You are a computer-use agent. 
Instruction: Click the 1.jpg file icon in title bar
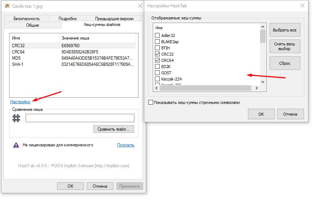coord(7,6)
